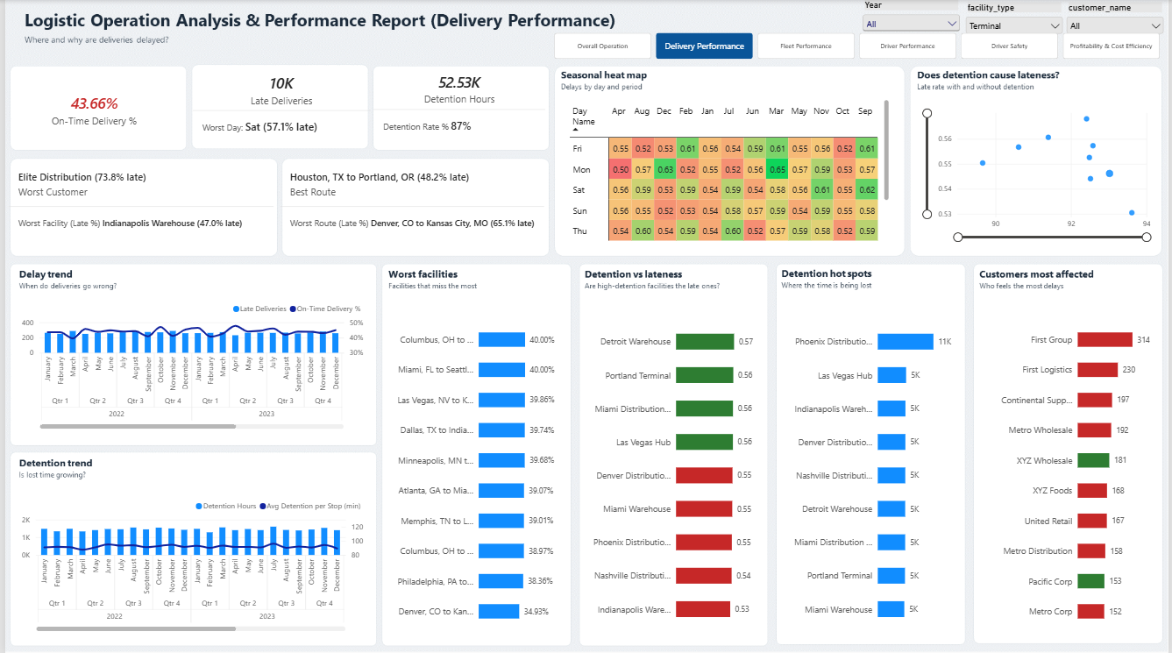The image size is (1172, 653).
Task: Switch to the Overall Operation tab
Action: (602, 46)
